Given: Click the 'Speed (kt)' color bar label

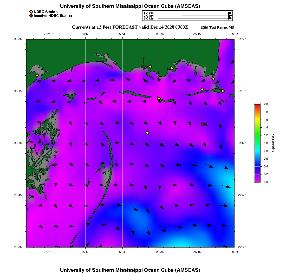Looking at the screenshot, I should coord(273,143).
